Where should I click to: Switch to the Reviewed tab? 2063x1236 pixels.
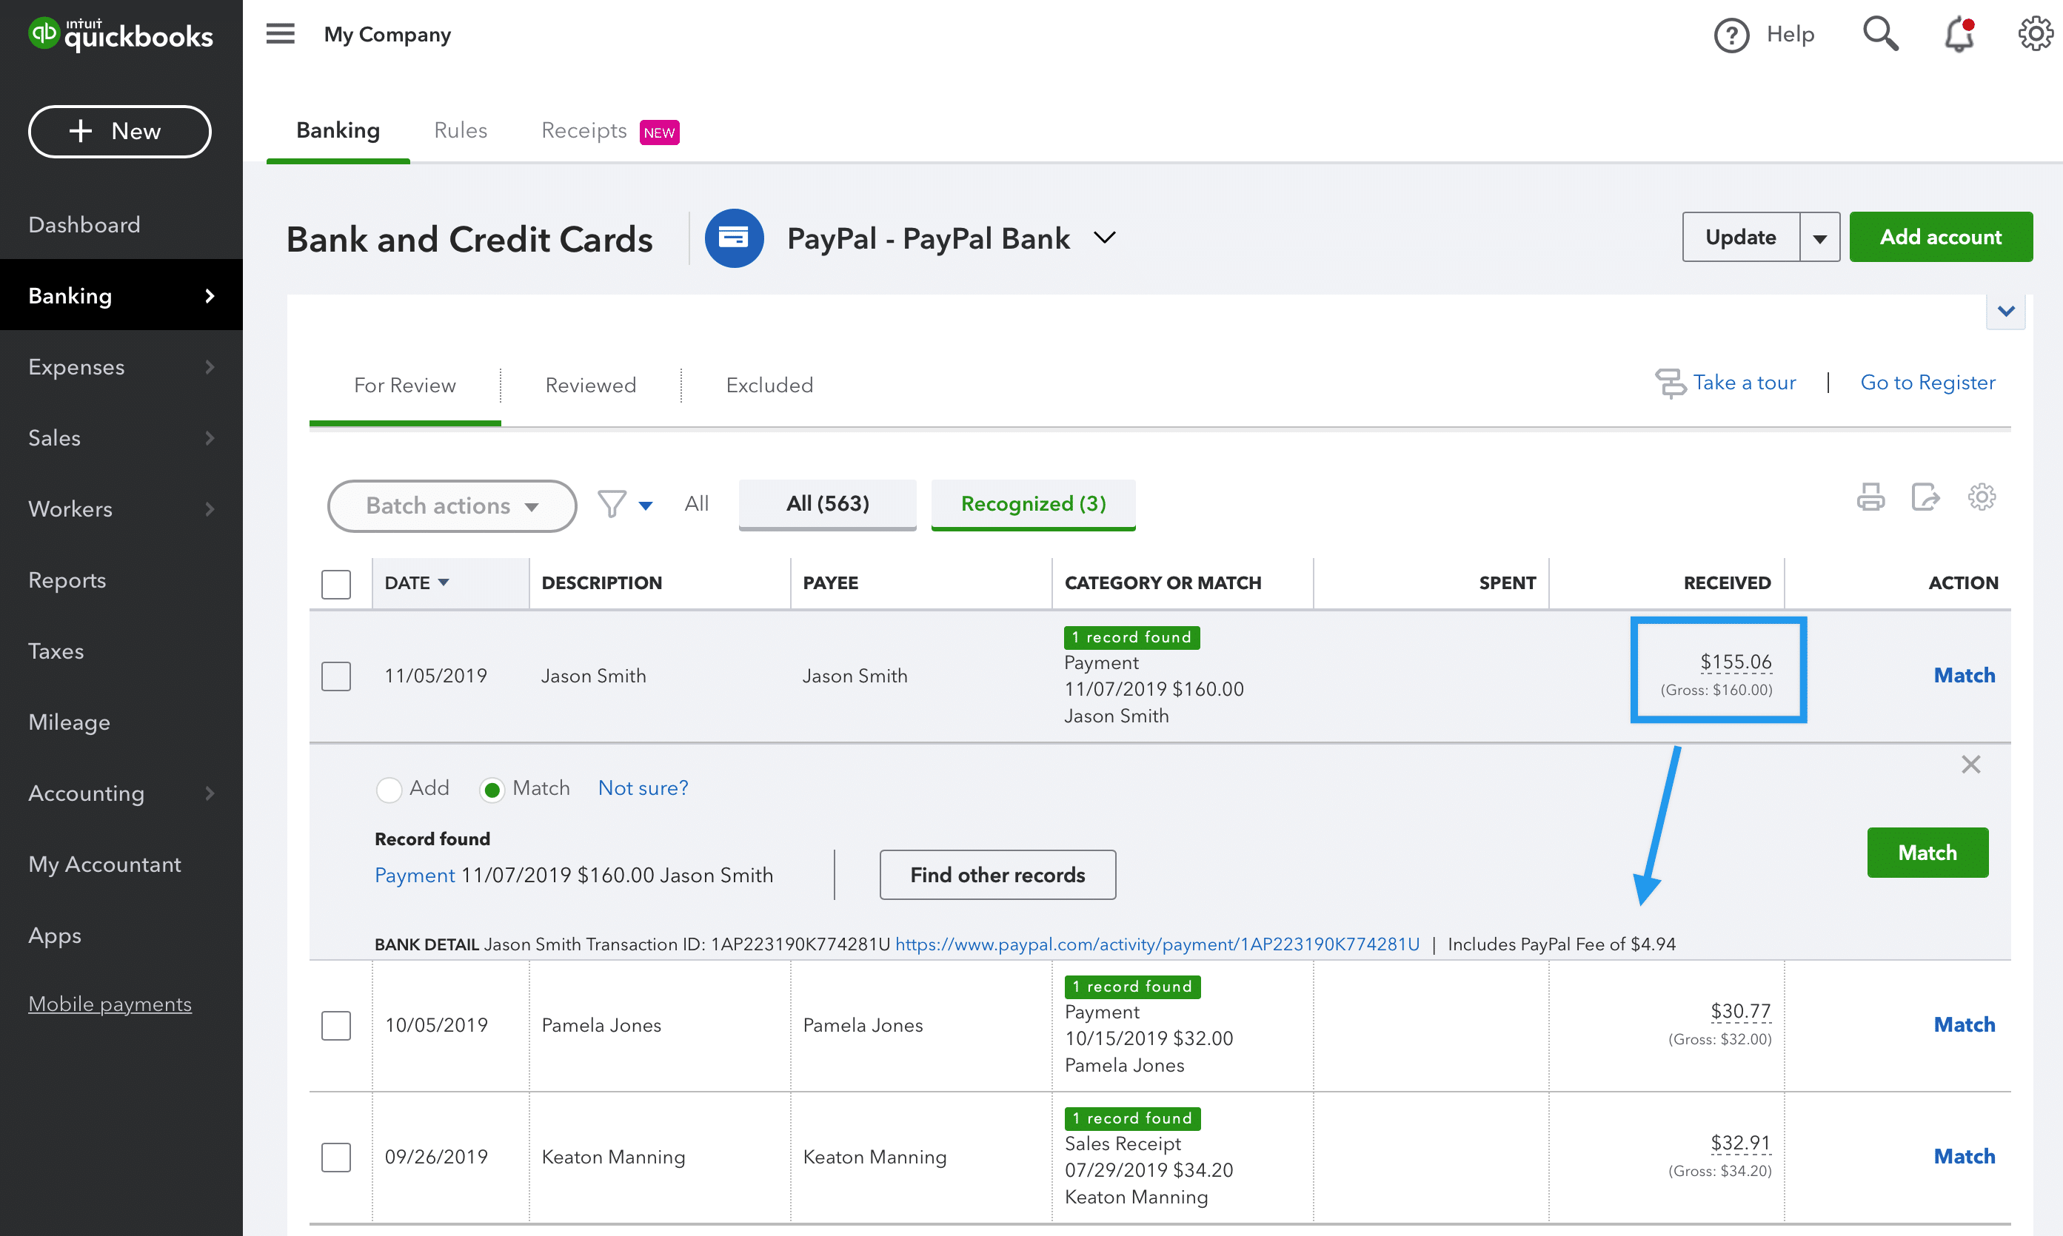click(591, 385)
